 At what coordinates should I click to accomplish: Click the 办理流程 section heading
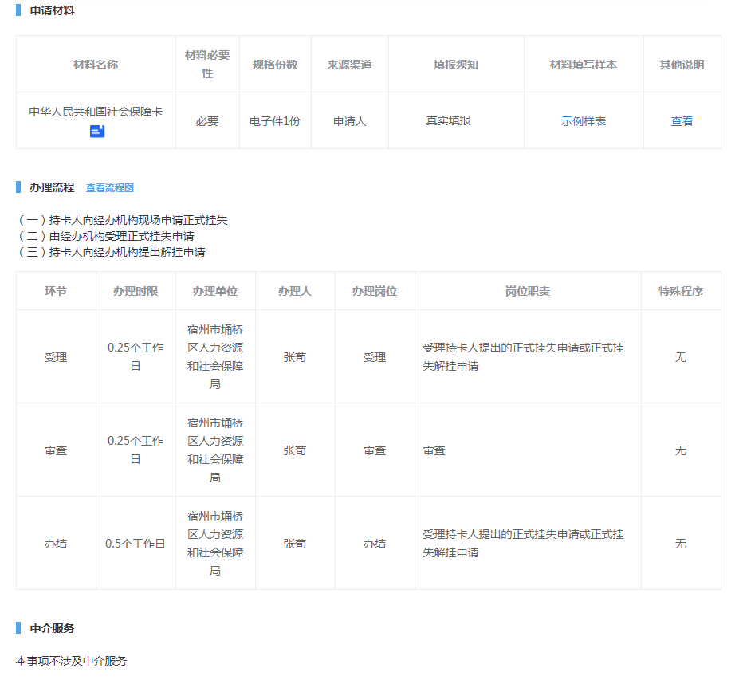click(x=52, y=187)
